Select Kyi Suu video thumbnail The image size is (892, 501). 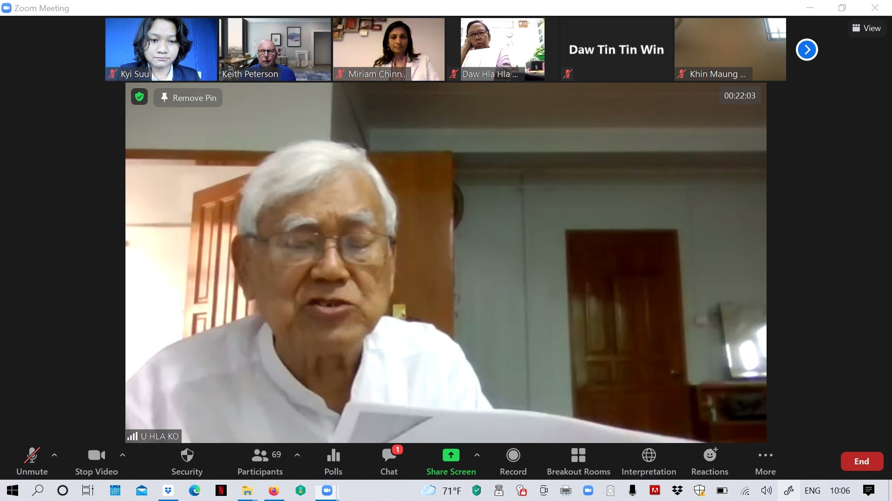point(161,49)
